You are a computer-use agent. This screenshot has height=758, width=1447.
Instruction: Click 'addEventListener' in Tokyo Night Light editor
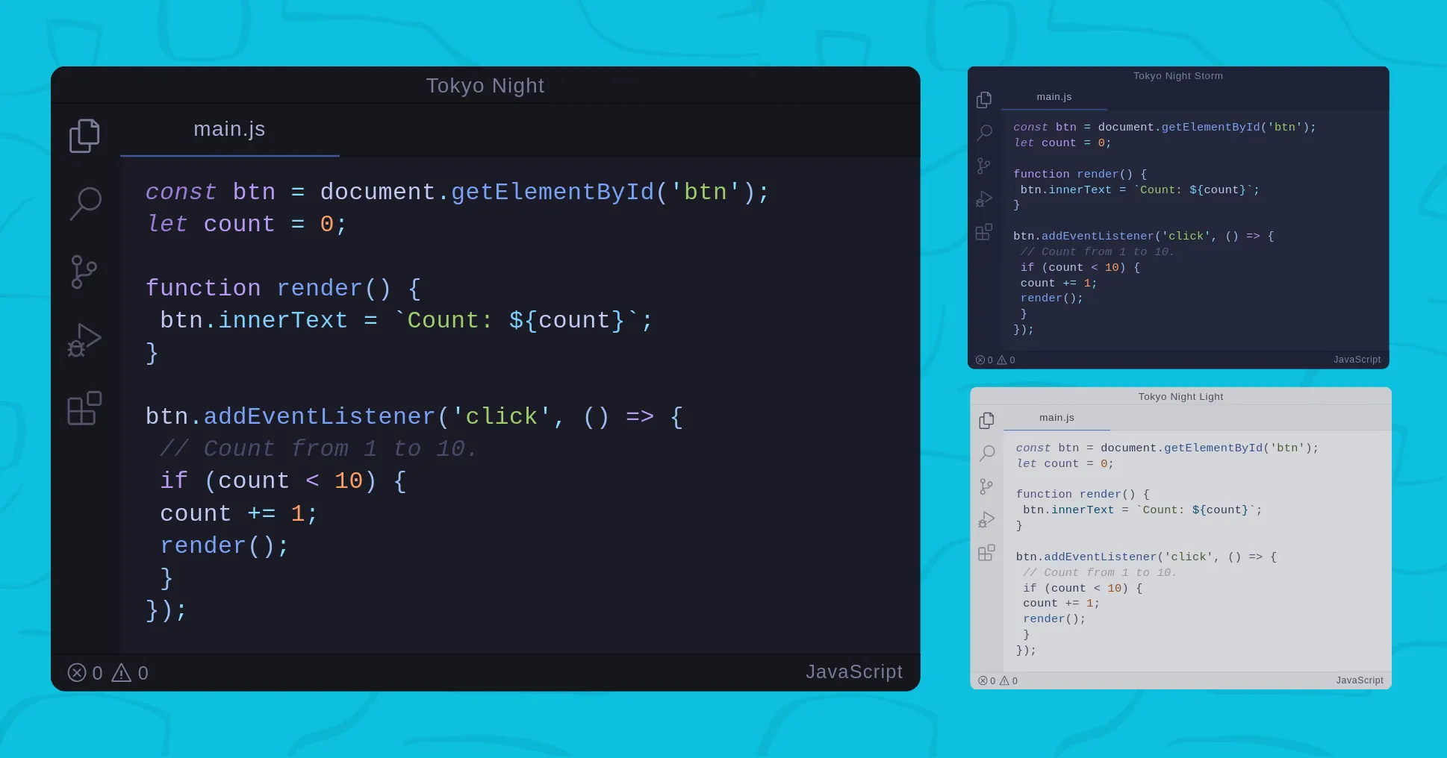[x=1101, y=557]
